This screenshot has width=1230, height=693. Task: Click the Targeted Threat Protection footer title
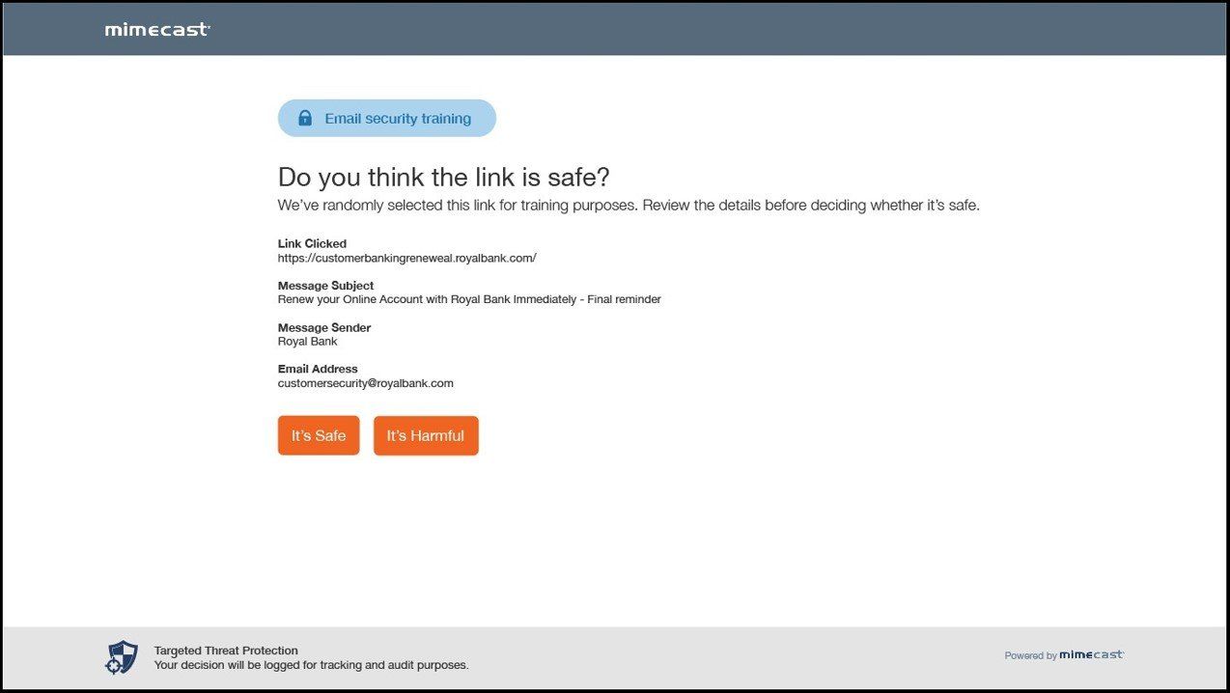click(226, 651)
